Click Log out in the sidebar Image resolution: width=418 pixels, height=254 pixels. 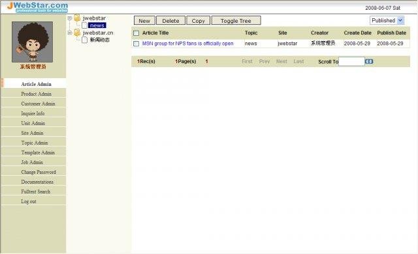(x=29, y=201)
